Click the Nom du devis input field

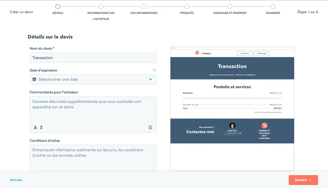click(93, 58)
